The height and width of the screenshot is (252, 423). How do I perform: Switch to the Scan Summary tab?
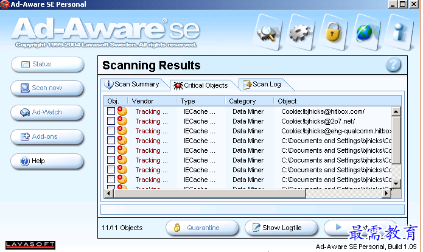(134, 85)
